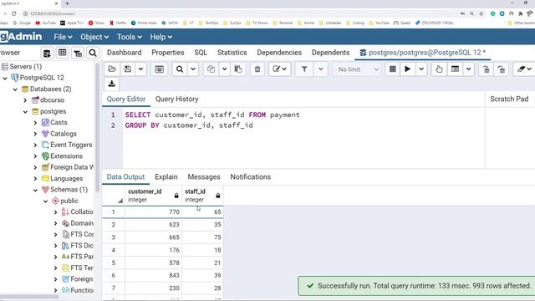
Task: Switch to the Notifications tab
Action: click(x=251, y=176)
